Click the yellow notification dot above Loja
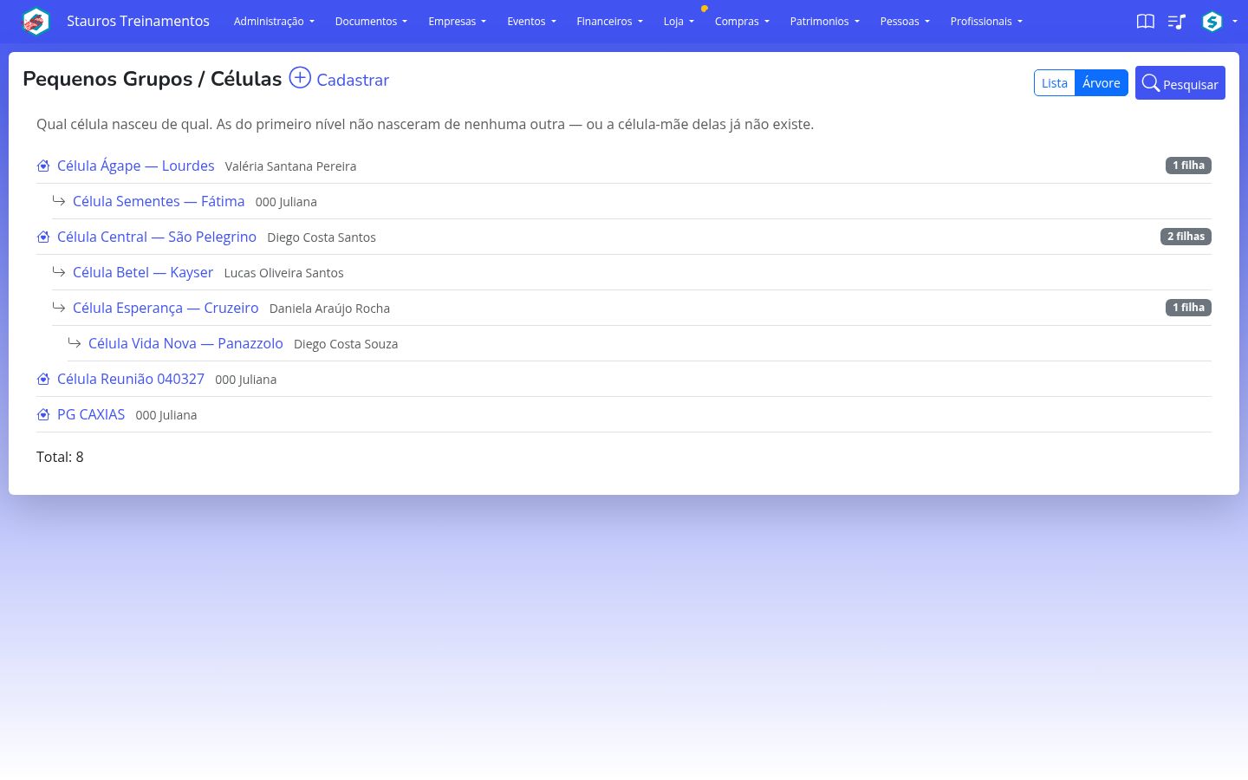Viewport: 1248px width, 780px height. 705,9
